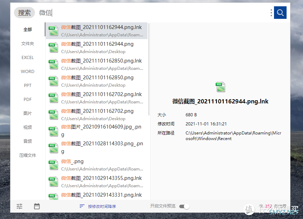Filter results by PPT
Screen dimensions: 303x219
(28, 85)
